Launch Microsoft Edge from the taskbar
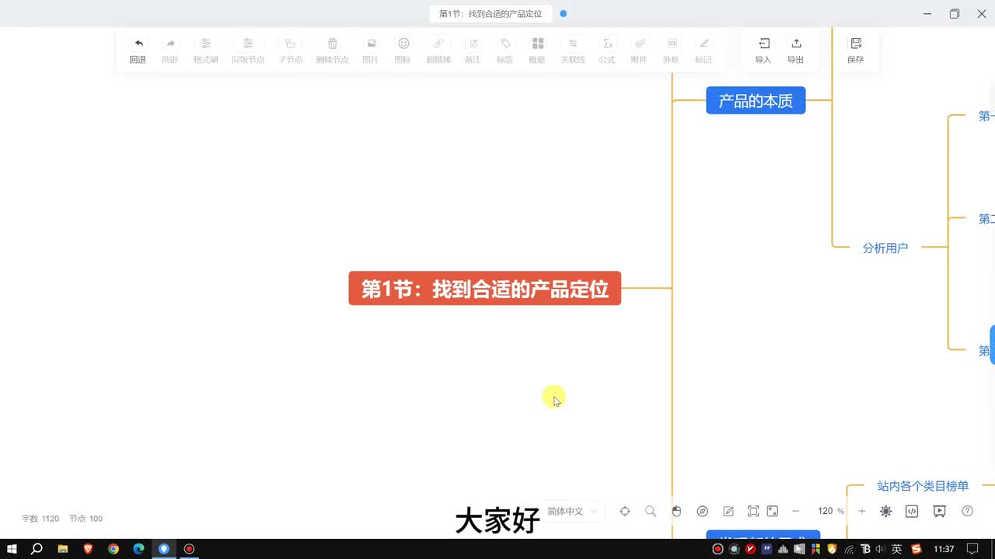Viewport: 995px width, 559px height. tap(138, 549)
